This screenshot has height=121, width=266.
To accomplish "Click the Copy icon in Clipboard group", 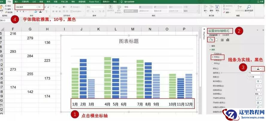I will tap(6, 9).
